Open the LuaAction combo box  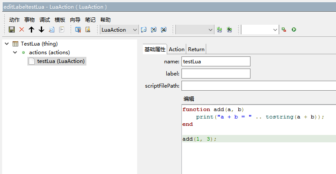119,30
